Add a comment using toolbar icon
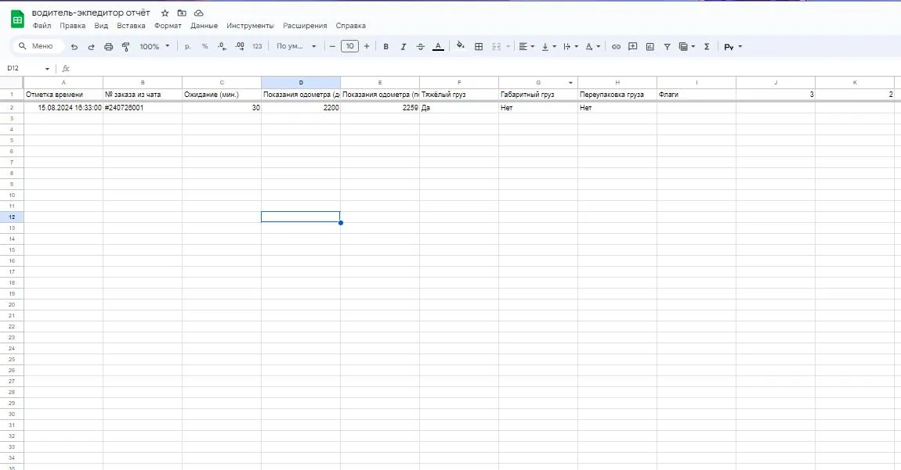The height and width of the screenshot is (470, 901). point(633,47)
